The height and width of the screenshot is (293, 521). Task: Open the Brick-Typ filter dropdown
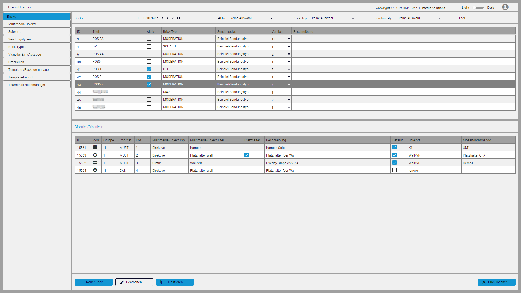click(333, 18)
